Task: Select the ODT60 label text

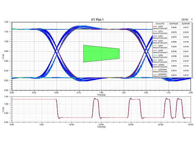Action: click(x=185, y=20)
